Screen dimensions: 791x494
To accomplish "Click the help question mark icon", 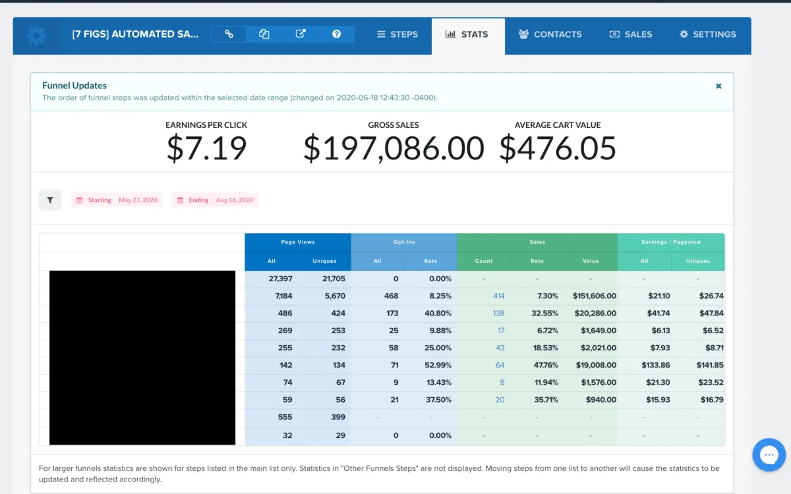I will tap(337, 34).
